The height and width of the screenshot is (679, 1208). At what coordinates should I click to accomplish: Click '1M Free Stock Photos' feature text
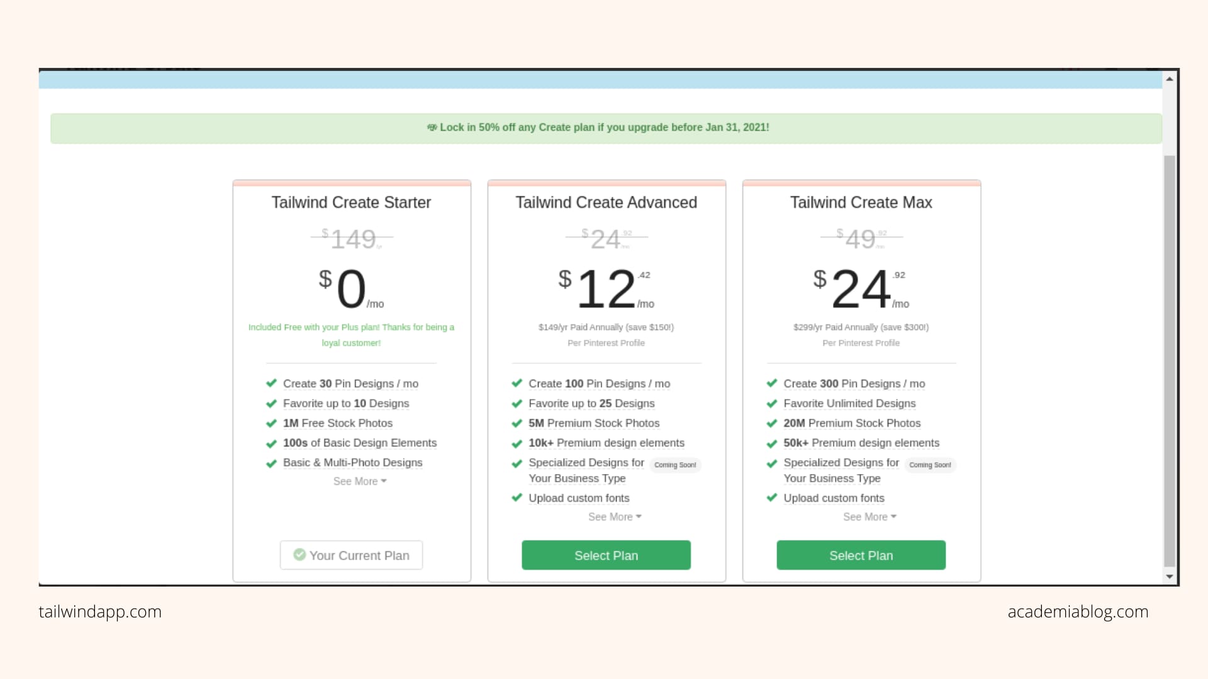338,423
